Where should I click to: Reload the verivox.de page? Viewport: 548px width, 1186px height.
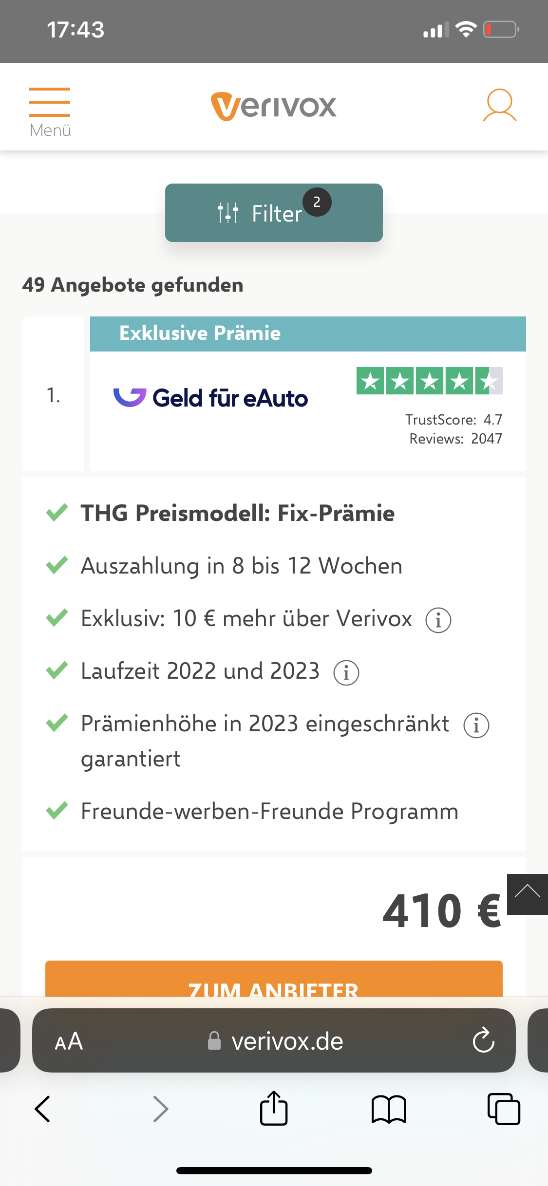[x=483, y=1040]
